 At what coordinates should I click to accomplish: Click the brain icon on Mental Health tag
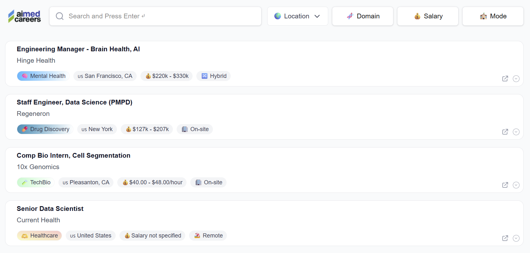click(24, 76)
